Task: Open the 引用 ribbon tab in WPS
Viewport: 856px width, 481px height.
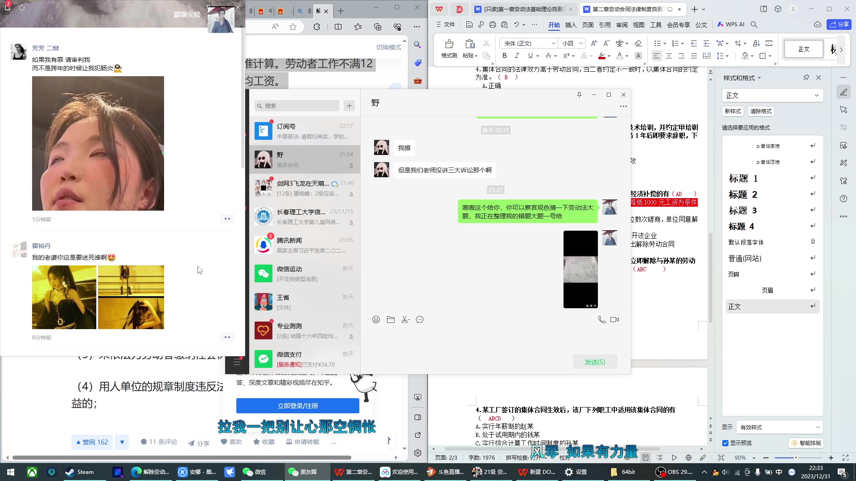Action: coord(605,25)
